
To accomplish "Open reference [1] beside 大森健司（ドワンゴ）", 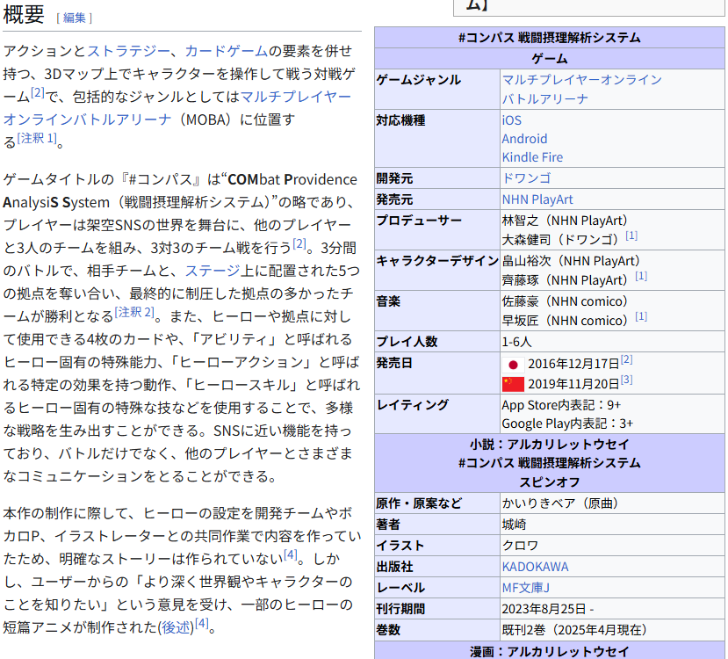I will click(x=631, y=235).
